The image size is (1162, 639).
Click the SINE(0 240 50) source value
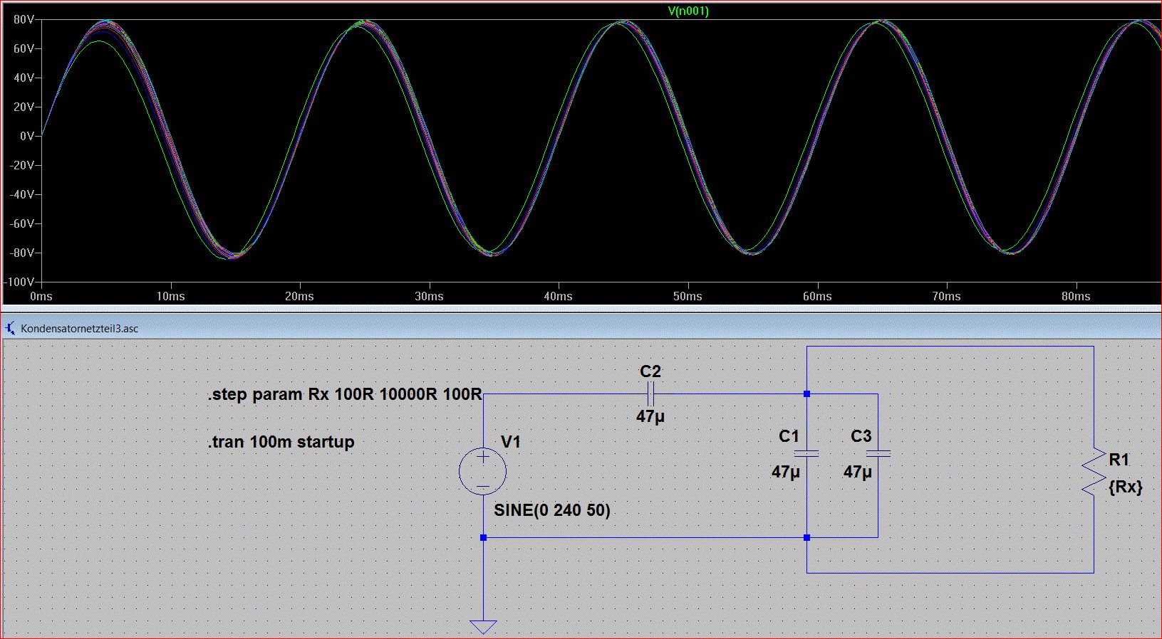tap(551, 510)
